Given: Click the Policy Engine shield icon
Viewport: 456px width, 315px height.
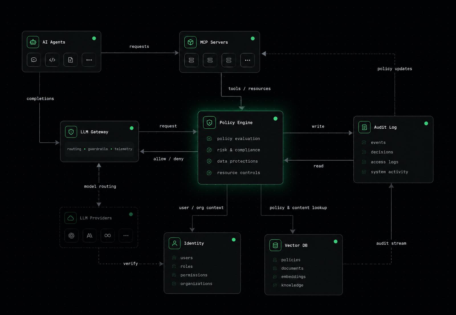Looking at the screenshot, I should point(209,122).
